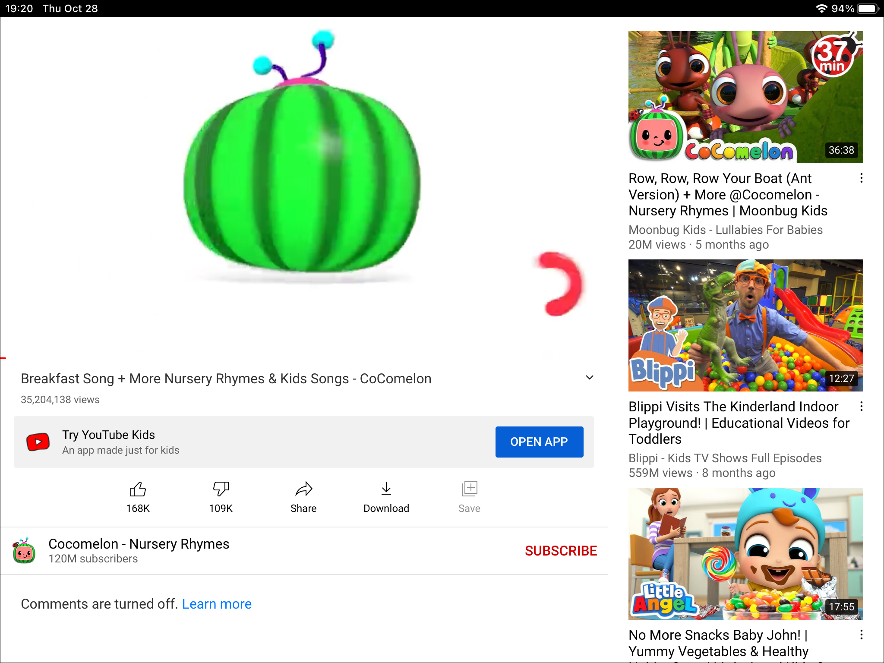Tap the 35,204,138 views count
The height and width of the screenshot is (663, 884).
click(60, 400)
